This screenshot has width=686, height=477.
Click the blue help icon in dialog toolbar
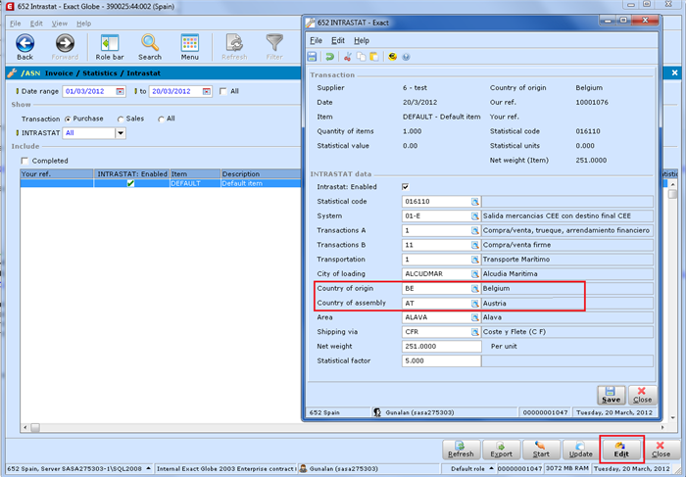[406, 57]
